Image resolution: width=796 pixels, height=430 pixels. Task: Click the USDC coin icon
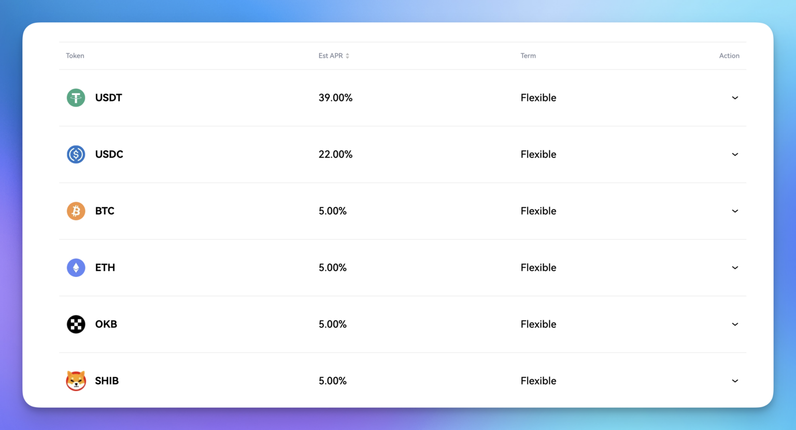tap(76, 154)
